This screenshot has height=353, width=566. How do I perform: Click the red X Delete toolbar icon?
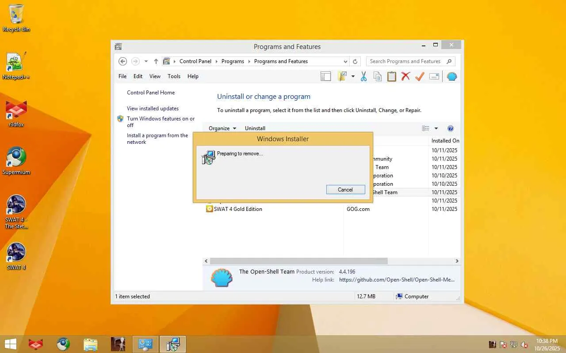click(405, 76)
